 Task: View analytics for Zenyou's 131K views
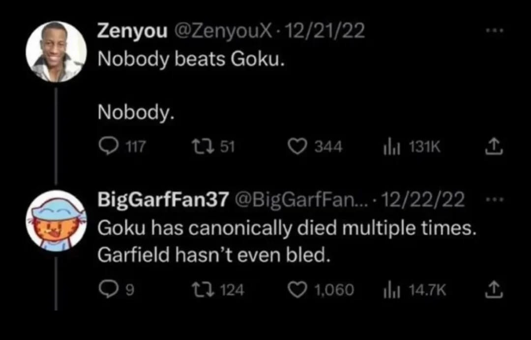(x=392, y=146)
